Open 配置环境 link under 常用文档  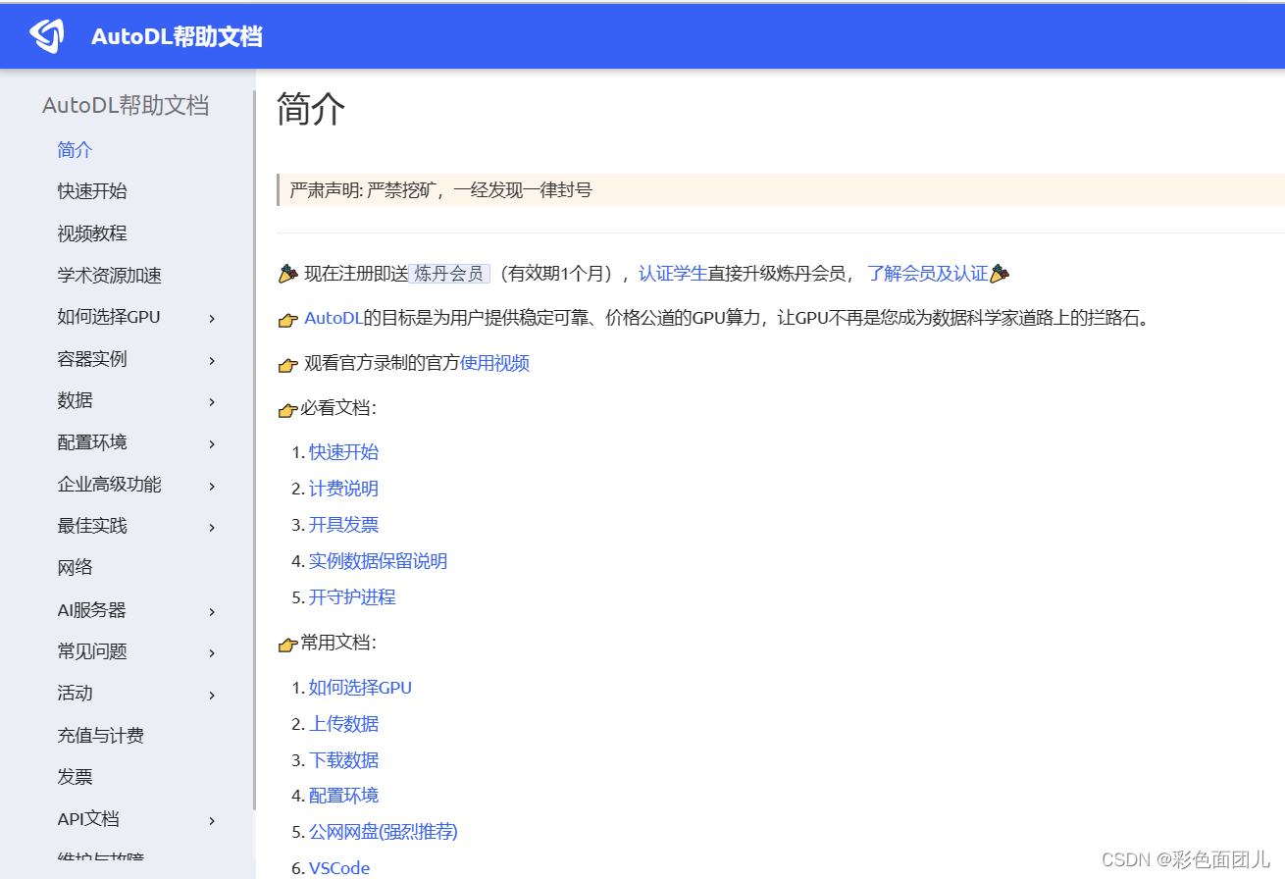pos(343,796)
